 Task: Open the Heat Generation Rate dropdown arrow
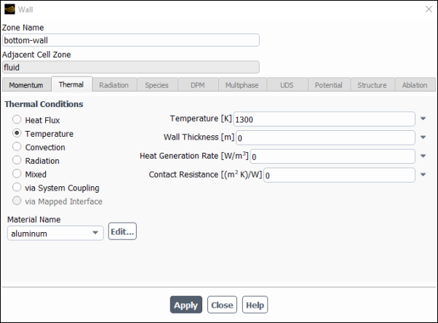point(423,156)
